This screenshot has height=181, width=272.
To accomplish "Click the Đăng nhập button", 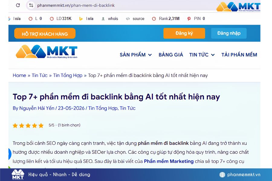I will 229,33.
